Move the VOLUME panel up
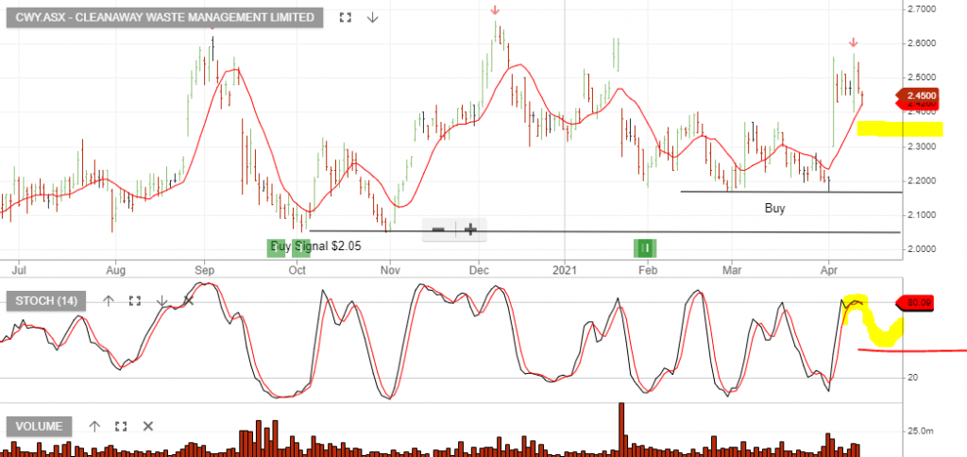This screenshot has width=967, height=457. coord(94,426)
